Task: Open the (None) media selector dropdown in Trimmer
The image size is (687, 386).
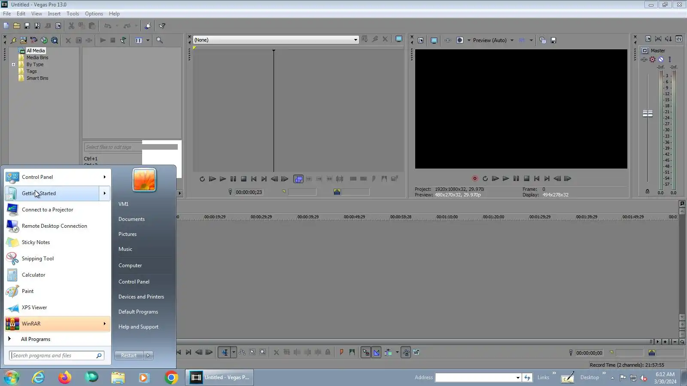Action: point(356,40)
